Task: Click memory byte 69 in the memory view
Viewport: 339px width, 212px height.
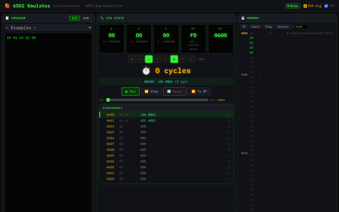Action: point(251,48)
